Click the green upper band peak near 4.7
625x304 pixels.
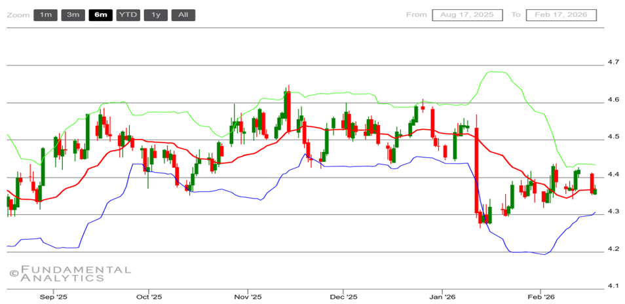[495, 72]
